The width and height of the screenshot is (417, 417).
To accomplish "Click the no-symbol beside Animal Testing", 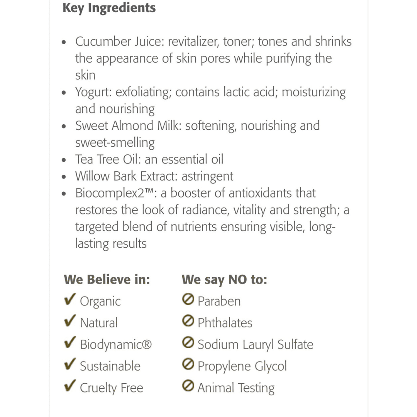I will click(x=188, y=386).
